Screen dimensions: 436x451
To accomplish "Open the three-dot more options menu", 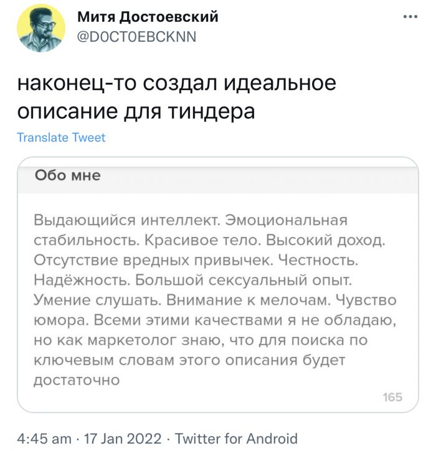I will coord(410,17).
